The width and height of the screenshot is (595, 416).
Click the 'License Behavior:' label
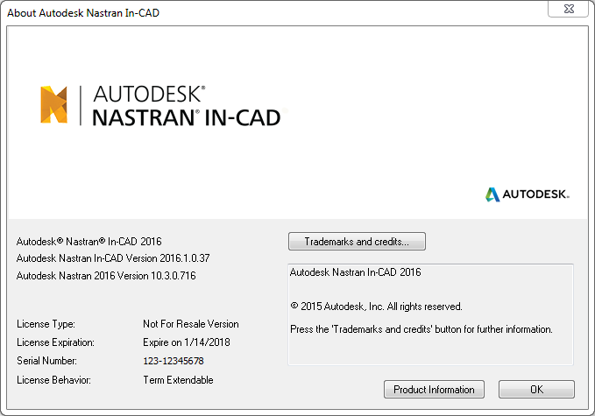[x=53, y=380]
